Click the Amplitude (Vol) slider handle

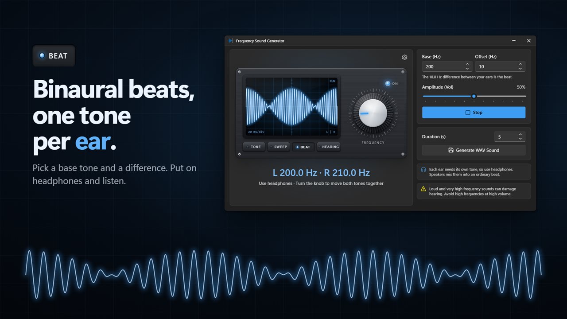(x=474, y=96)
